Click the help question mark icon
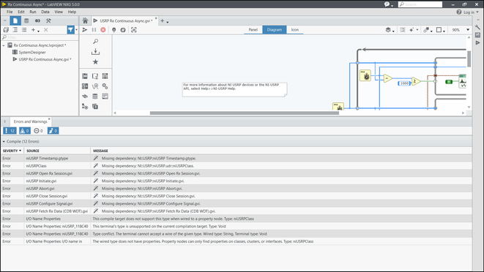 click(x=459, y=12)
